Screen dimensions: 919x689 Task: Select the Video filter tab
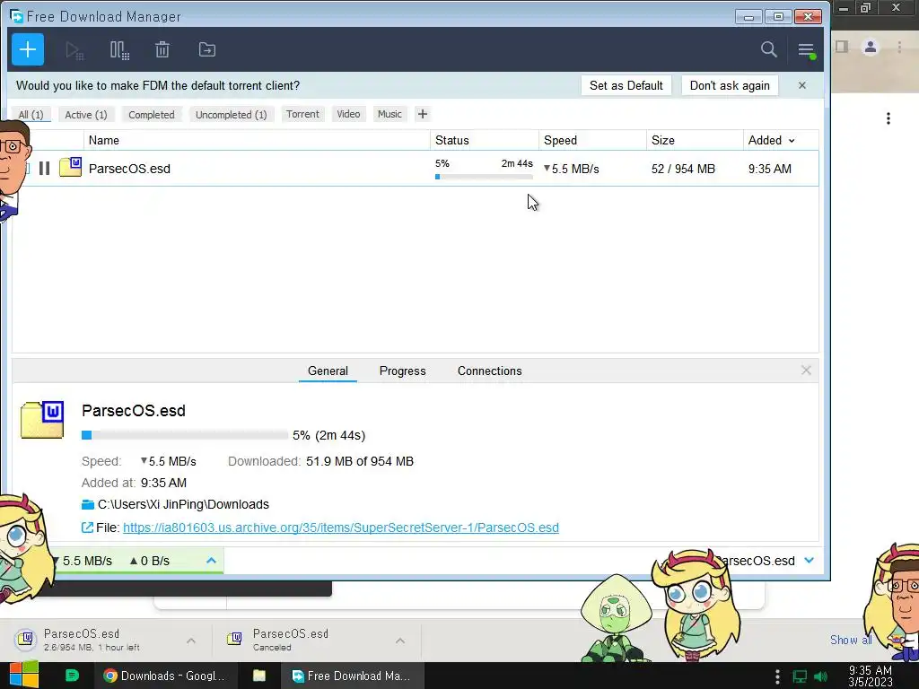348,114
